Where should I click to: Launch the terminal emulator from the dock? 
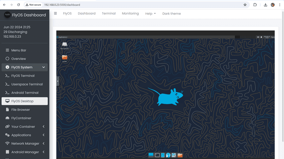157,155
